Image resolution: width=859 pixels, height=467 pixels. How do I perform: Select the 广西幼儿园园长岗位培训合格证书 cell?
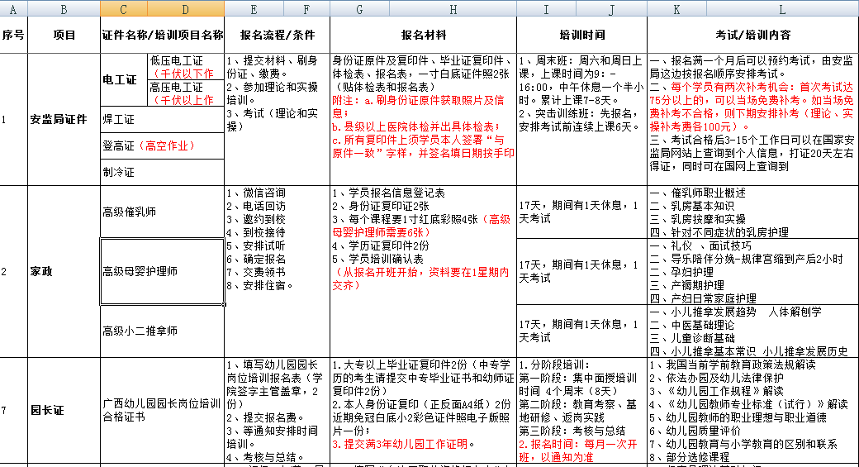(x=162, y=411)
